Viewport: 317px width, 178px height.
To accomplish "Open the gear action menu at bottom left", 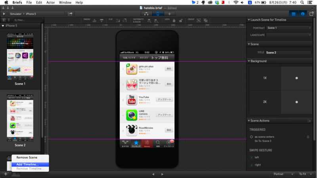I will tap(16, 174).
